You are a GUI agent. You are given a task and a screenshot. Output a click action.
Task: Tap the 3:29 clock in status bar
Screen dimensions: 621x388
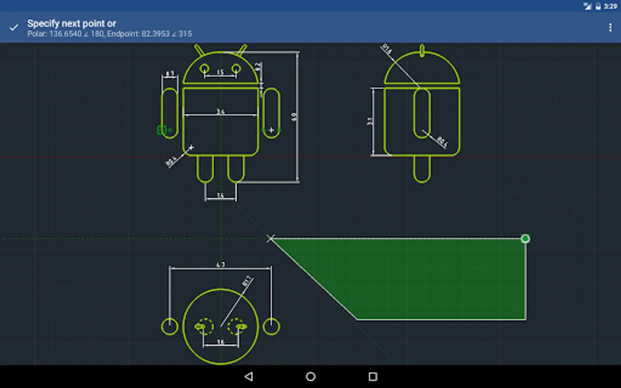pyautogui.click(x=610, y=6)
